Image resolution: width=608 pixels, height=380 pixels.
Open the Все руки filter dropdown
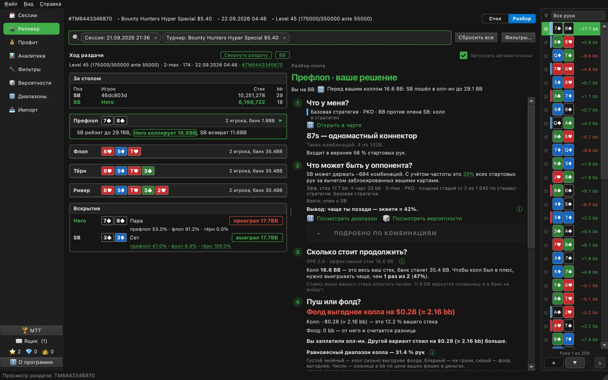click(578, 16)
